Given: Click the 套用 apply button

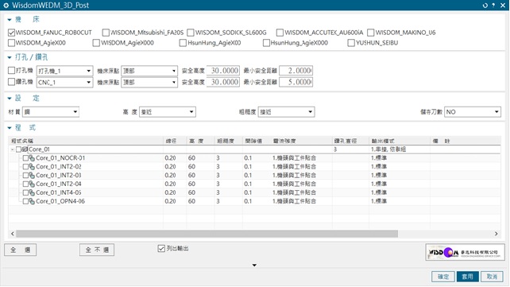Looking at the screenshot, I should 468,277.
